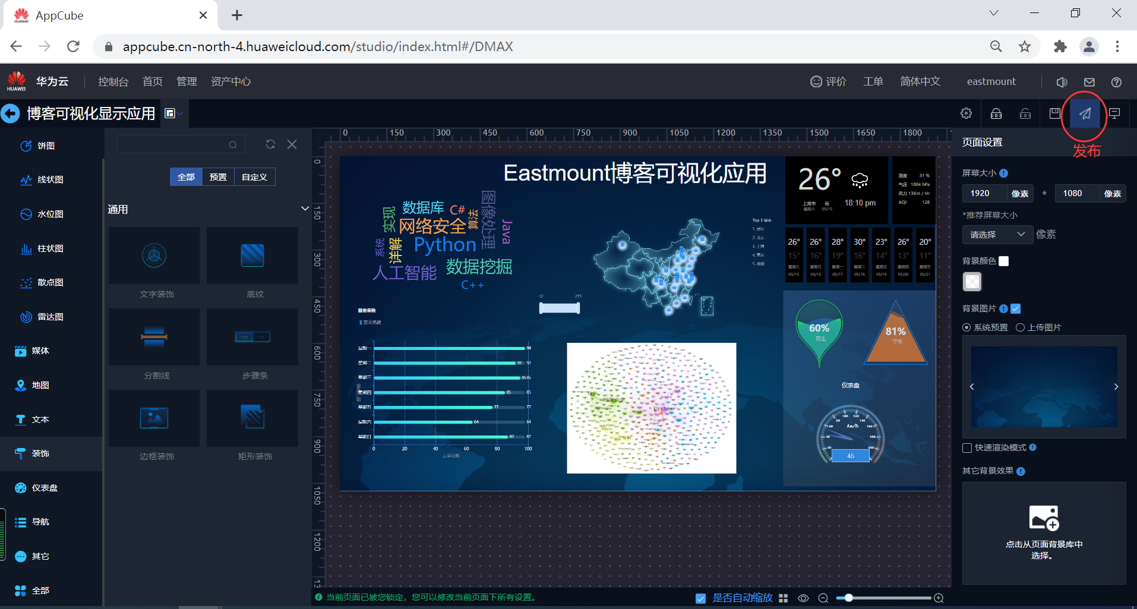Uncheck the 背景图片 checkbox
This screenshot has height=609, width=1137.
click(x=1016, y=308)
